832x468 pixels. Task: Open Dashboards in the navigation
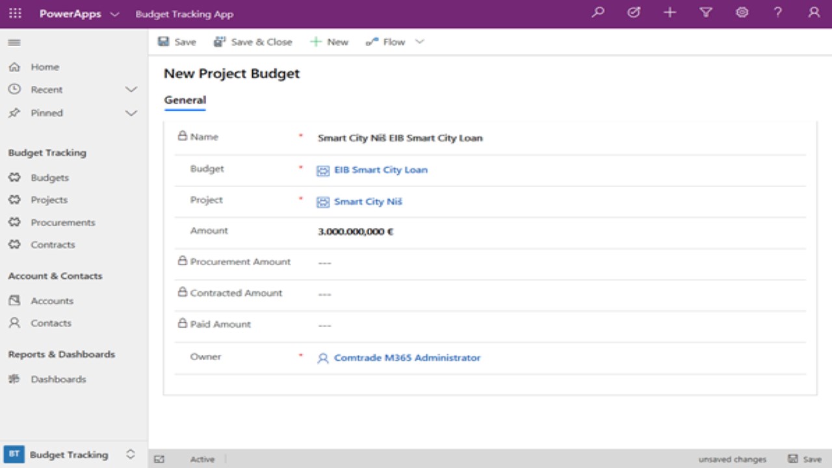pos(58,379)
